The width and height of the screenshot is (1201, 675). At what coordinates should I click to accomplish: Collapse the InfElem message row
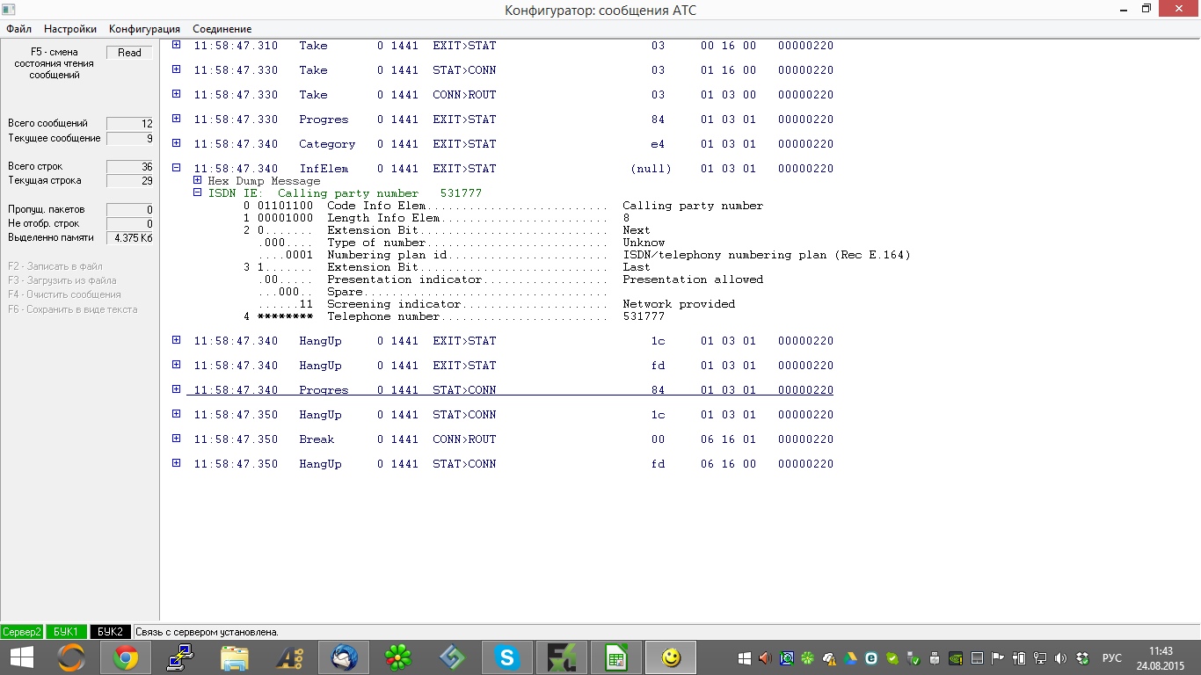pyautogui.click(x=176, y=168)
